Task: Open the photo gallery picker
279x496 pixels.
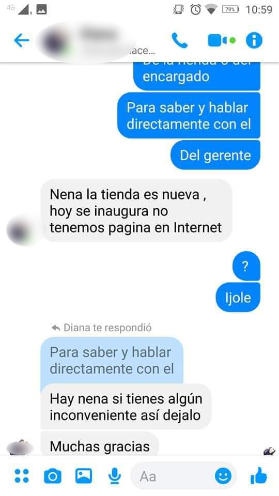Action: click(84, 476)
